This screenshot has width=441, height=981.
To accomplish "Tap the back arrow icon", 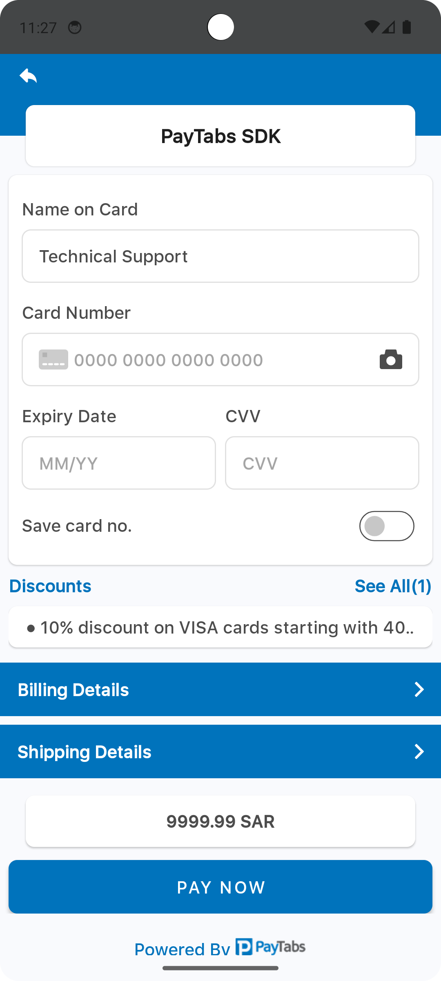I will click(x=28, y=76).
